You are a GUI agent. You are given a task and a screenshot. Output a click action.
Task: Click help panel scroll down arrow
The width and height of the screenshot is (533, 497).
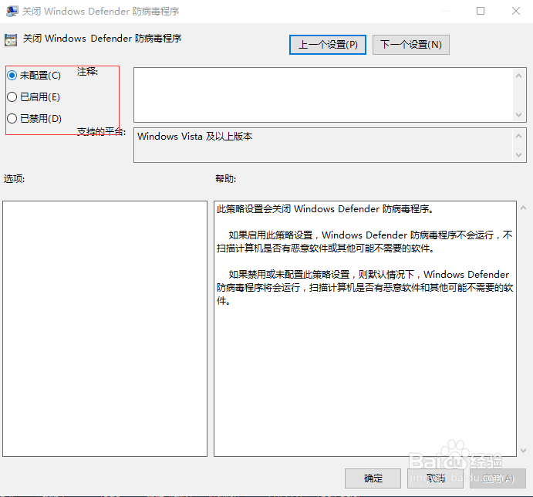click(x=524, y=451)
